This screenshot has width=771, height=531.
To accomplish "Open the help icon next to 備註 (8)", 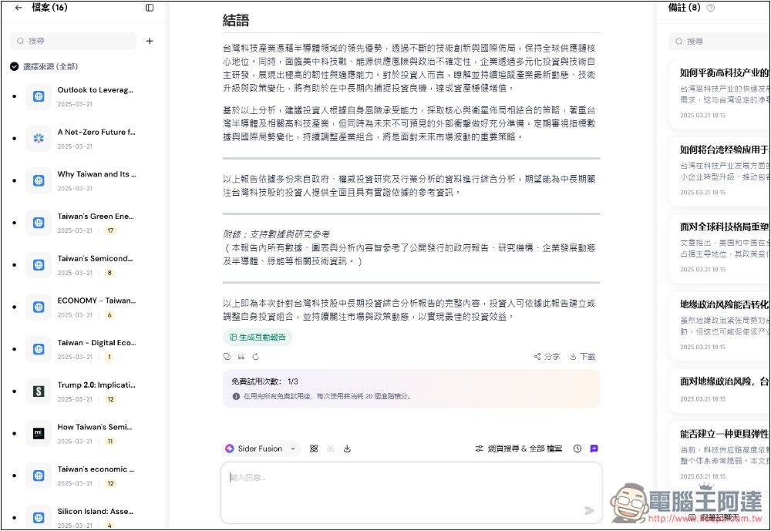I will (x=711, y=8).
